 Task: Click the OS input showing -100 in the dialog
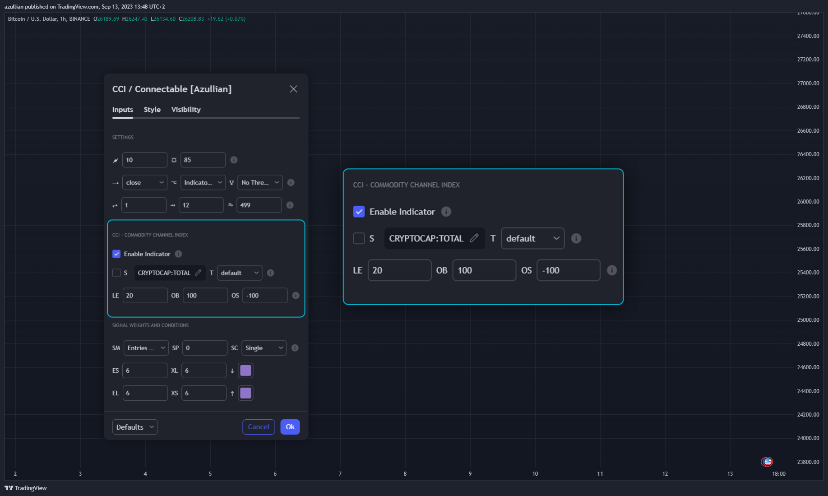point(265,295)
